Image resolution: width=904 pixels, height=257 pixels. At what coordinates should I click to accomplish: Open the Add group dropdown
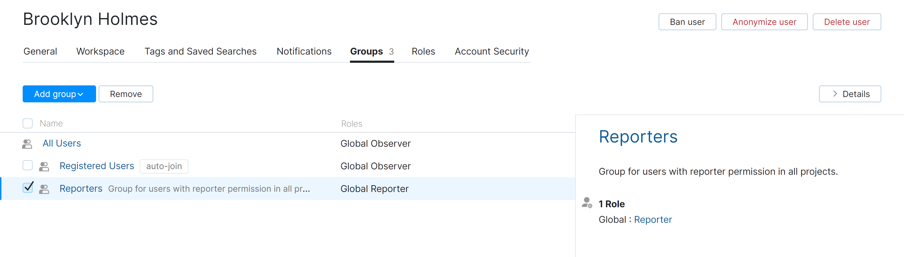(59, 94)
